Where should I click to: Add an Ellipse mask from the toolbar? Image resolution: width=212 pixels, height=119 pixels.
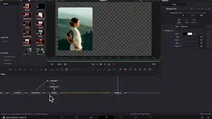tap(83, 69)
